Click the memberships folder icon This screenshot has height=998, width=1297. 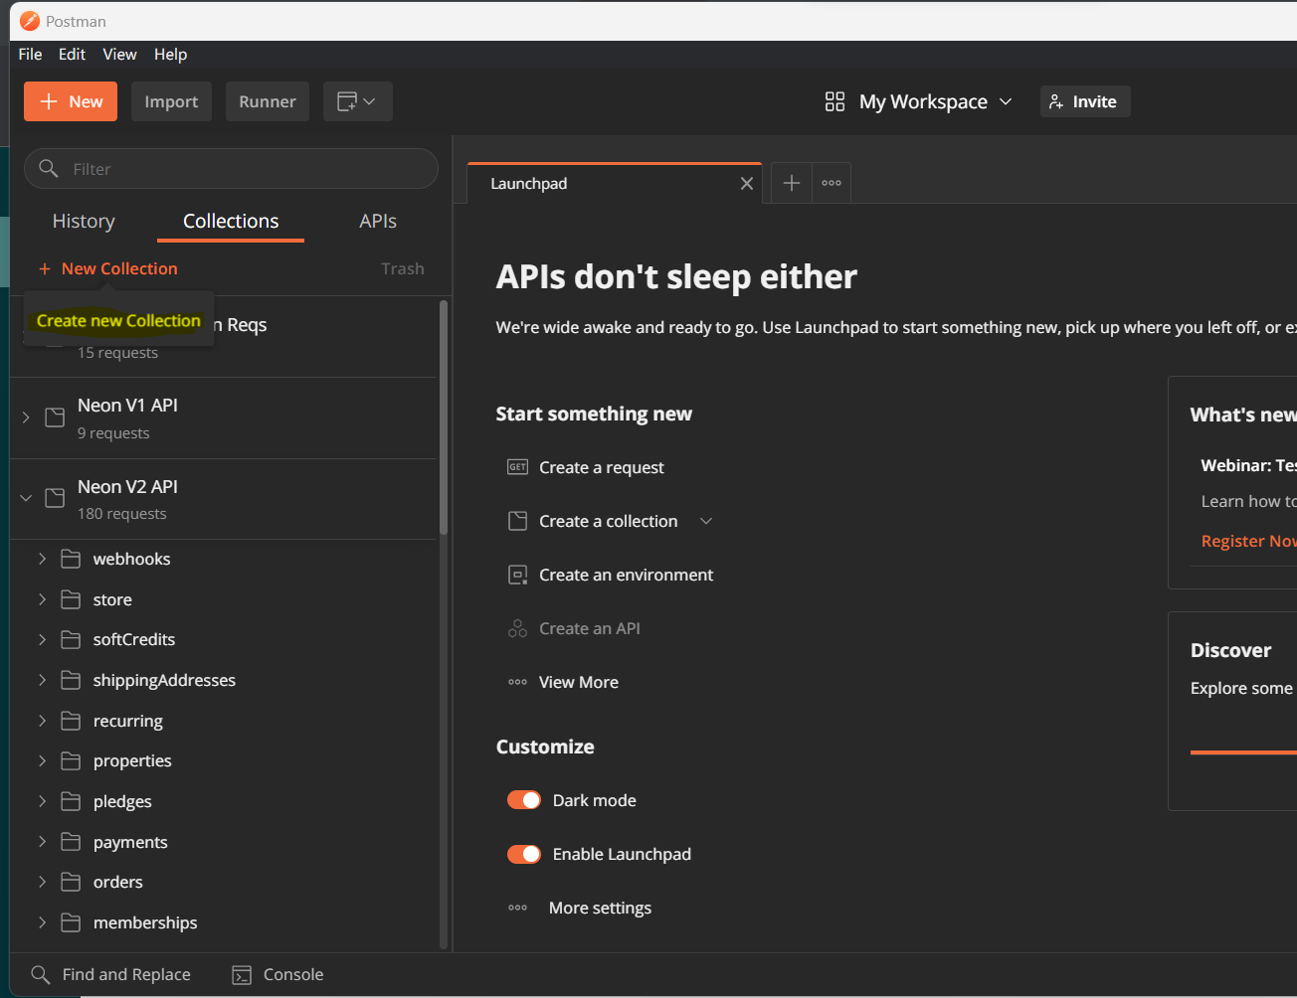pos(71,922)
